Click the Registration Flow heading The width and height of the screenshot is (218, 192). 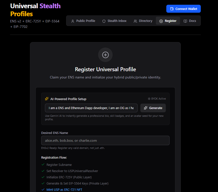(54, 157)
